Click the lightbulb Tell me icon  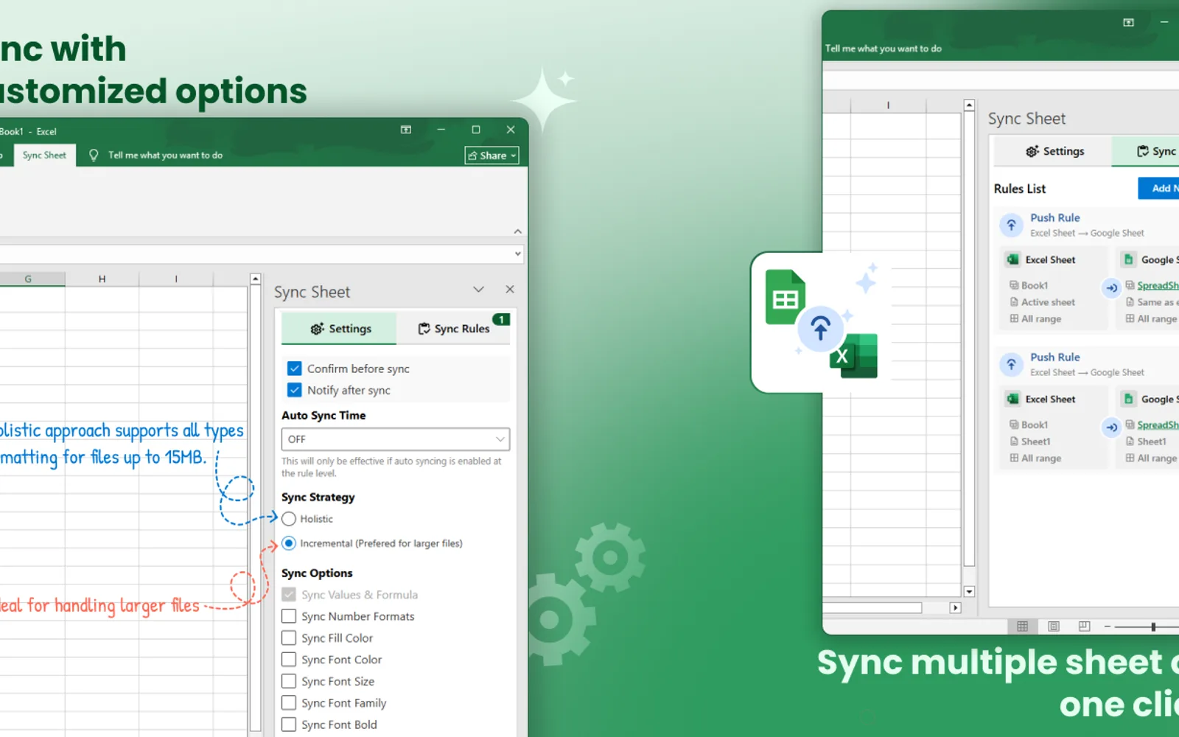pos(94,155)
